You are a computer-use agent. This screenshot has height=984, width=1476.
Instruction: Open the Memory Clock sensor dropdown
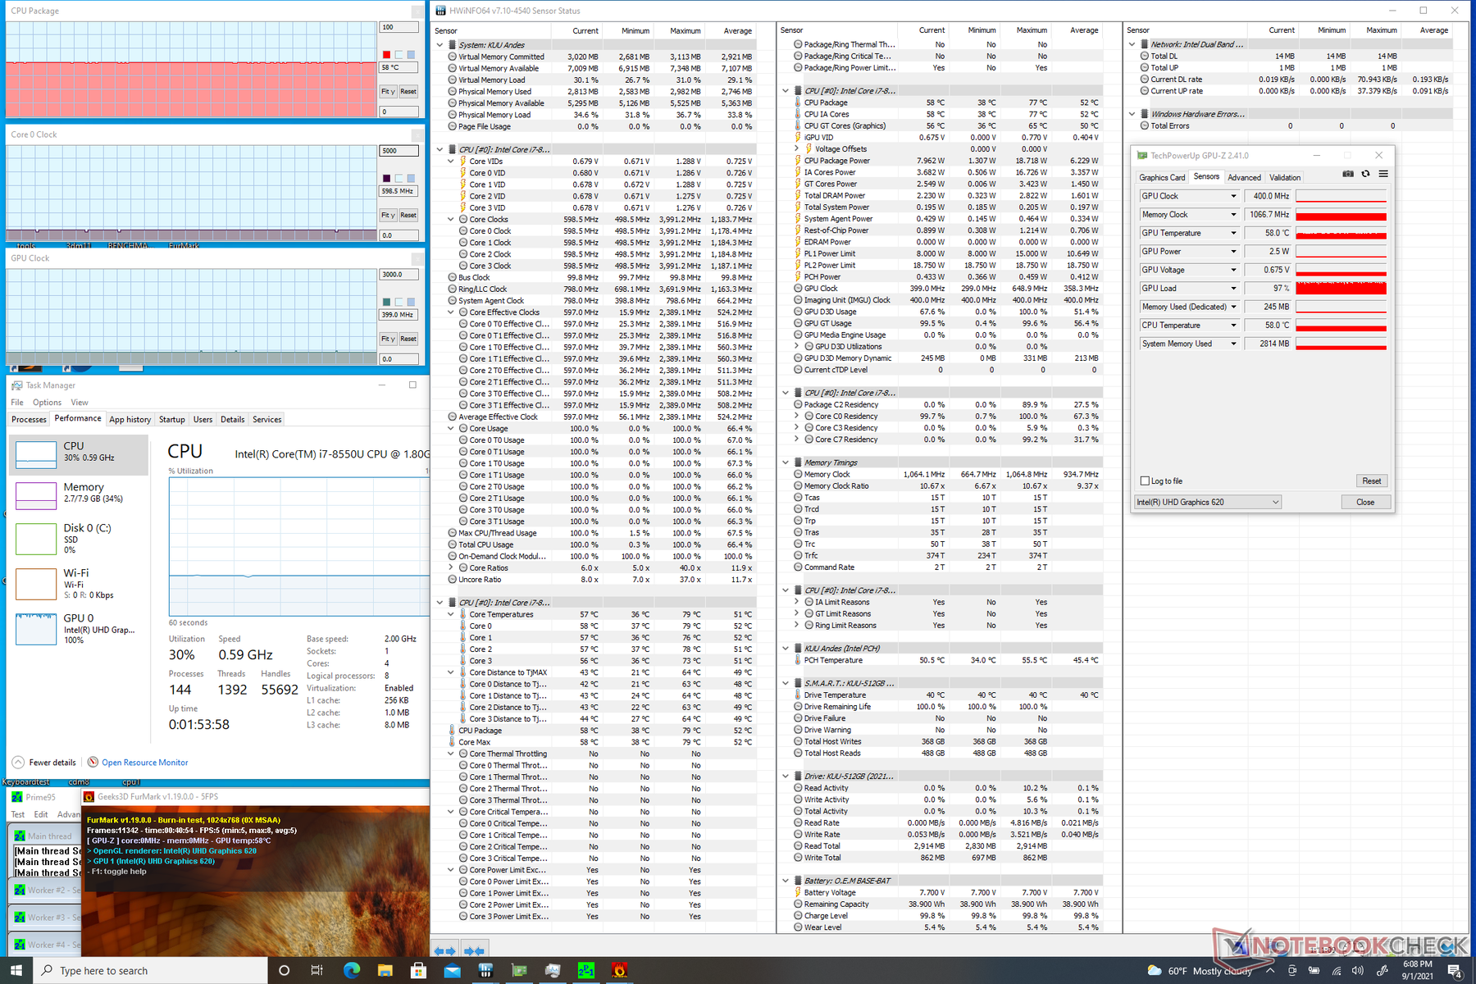click(1233, 215)
